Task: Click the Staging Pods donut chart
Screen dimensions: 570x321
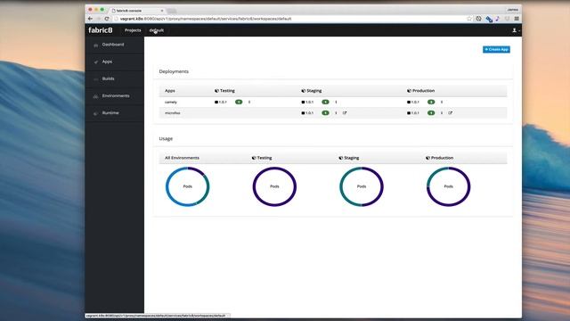Action: pos(362,186)
